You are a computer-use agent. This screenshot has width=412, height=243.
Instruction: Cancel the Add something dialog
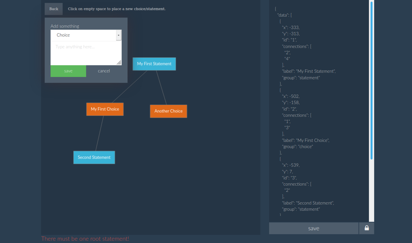pyautogui.click(x=104, y=71)
